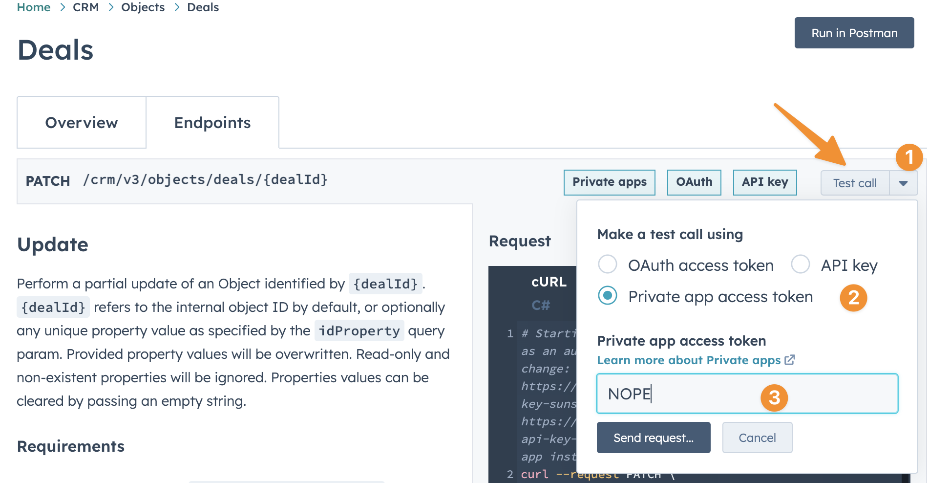Select the OAuth access token radio button
929x483 pixels.
click(607, 264)
